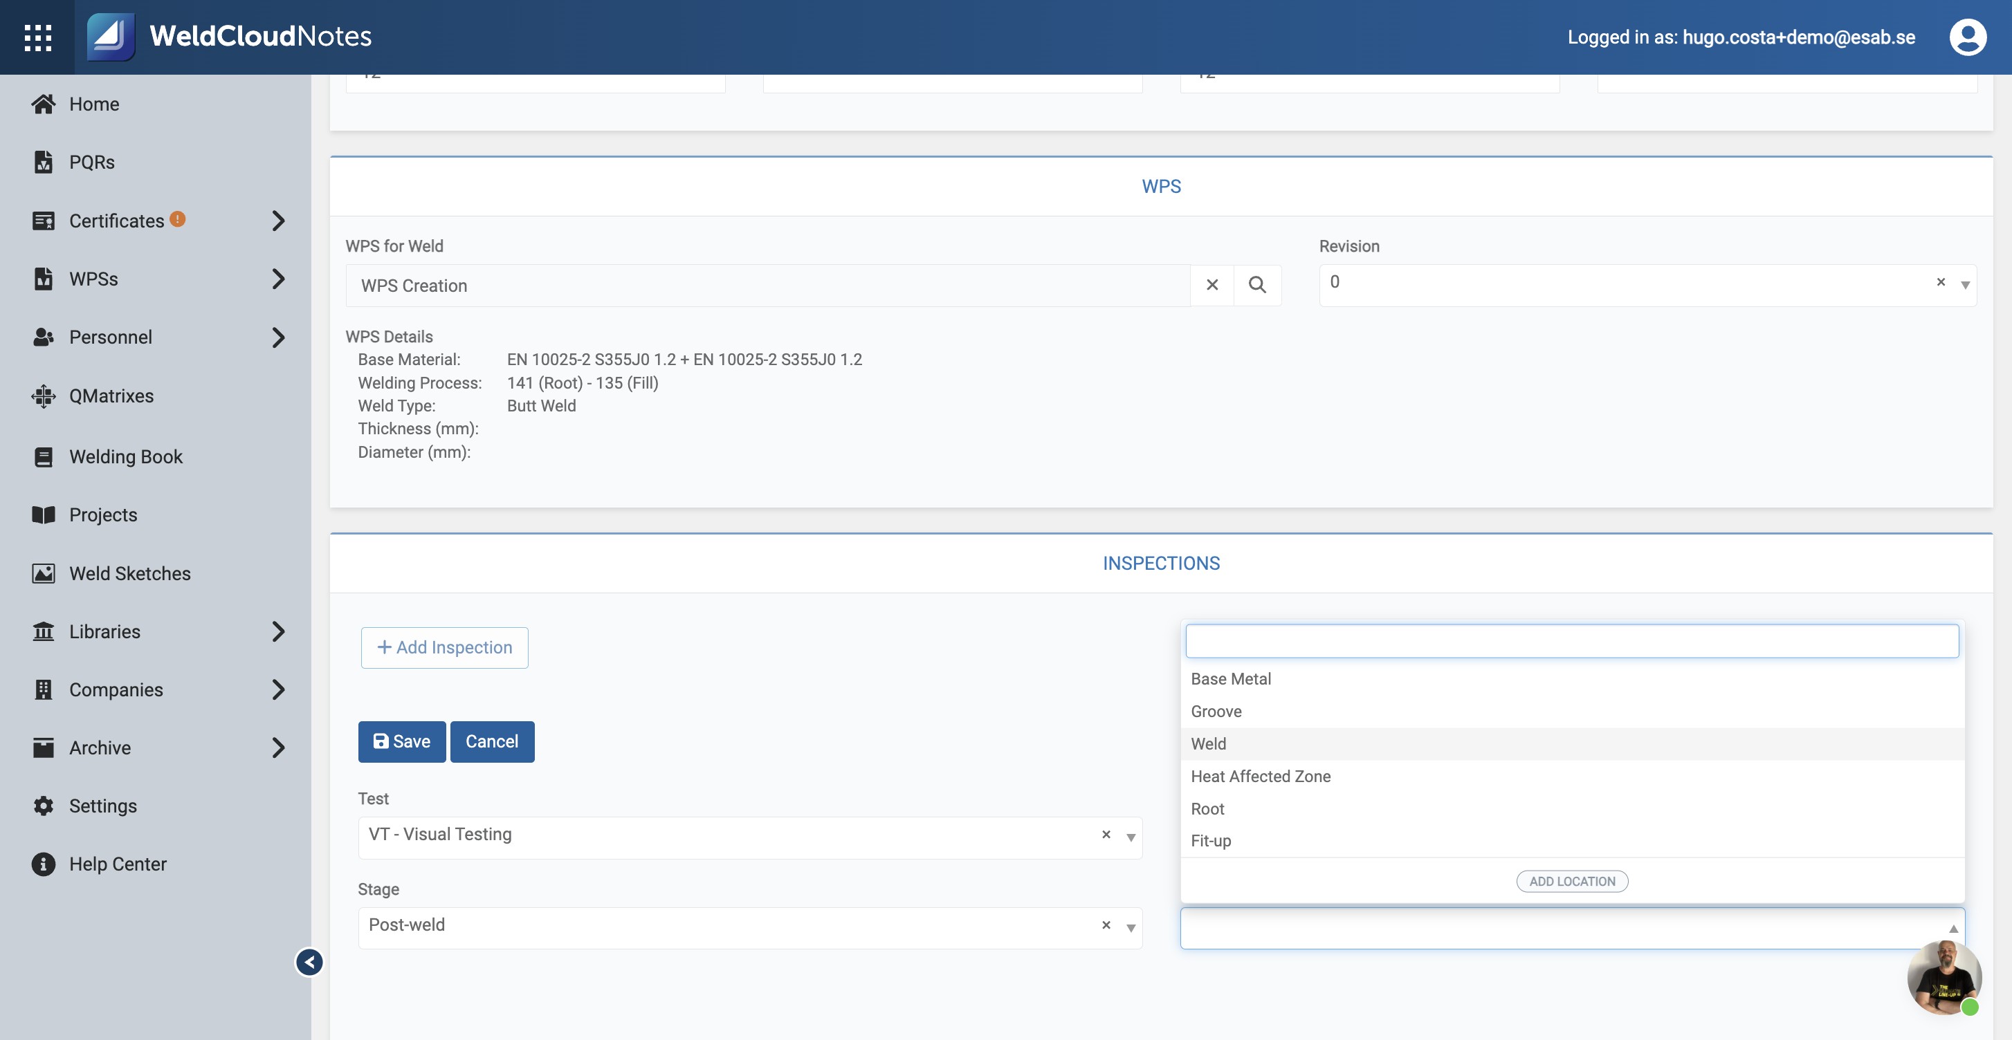Open the user account profile icon
2012x1040 pixels.
(1968, 37)
